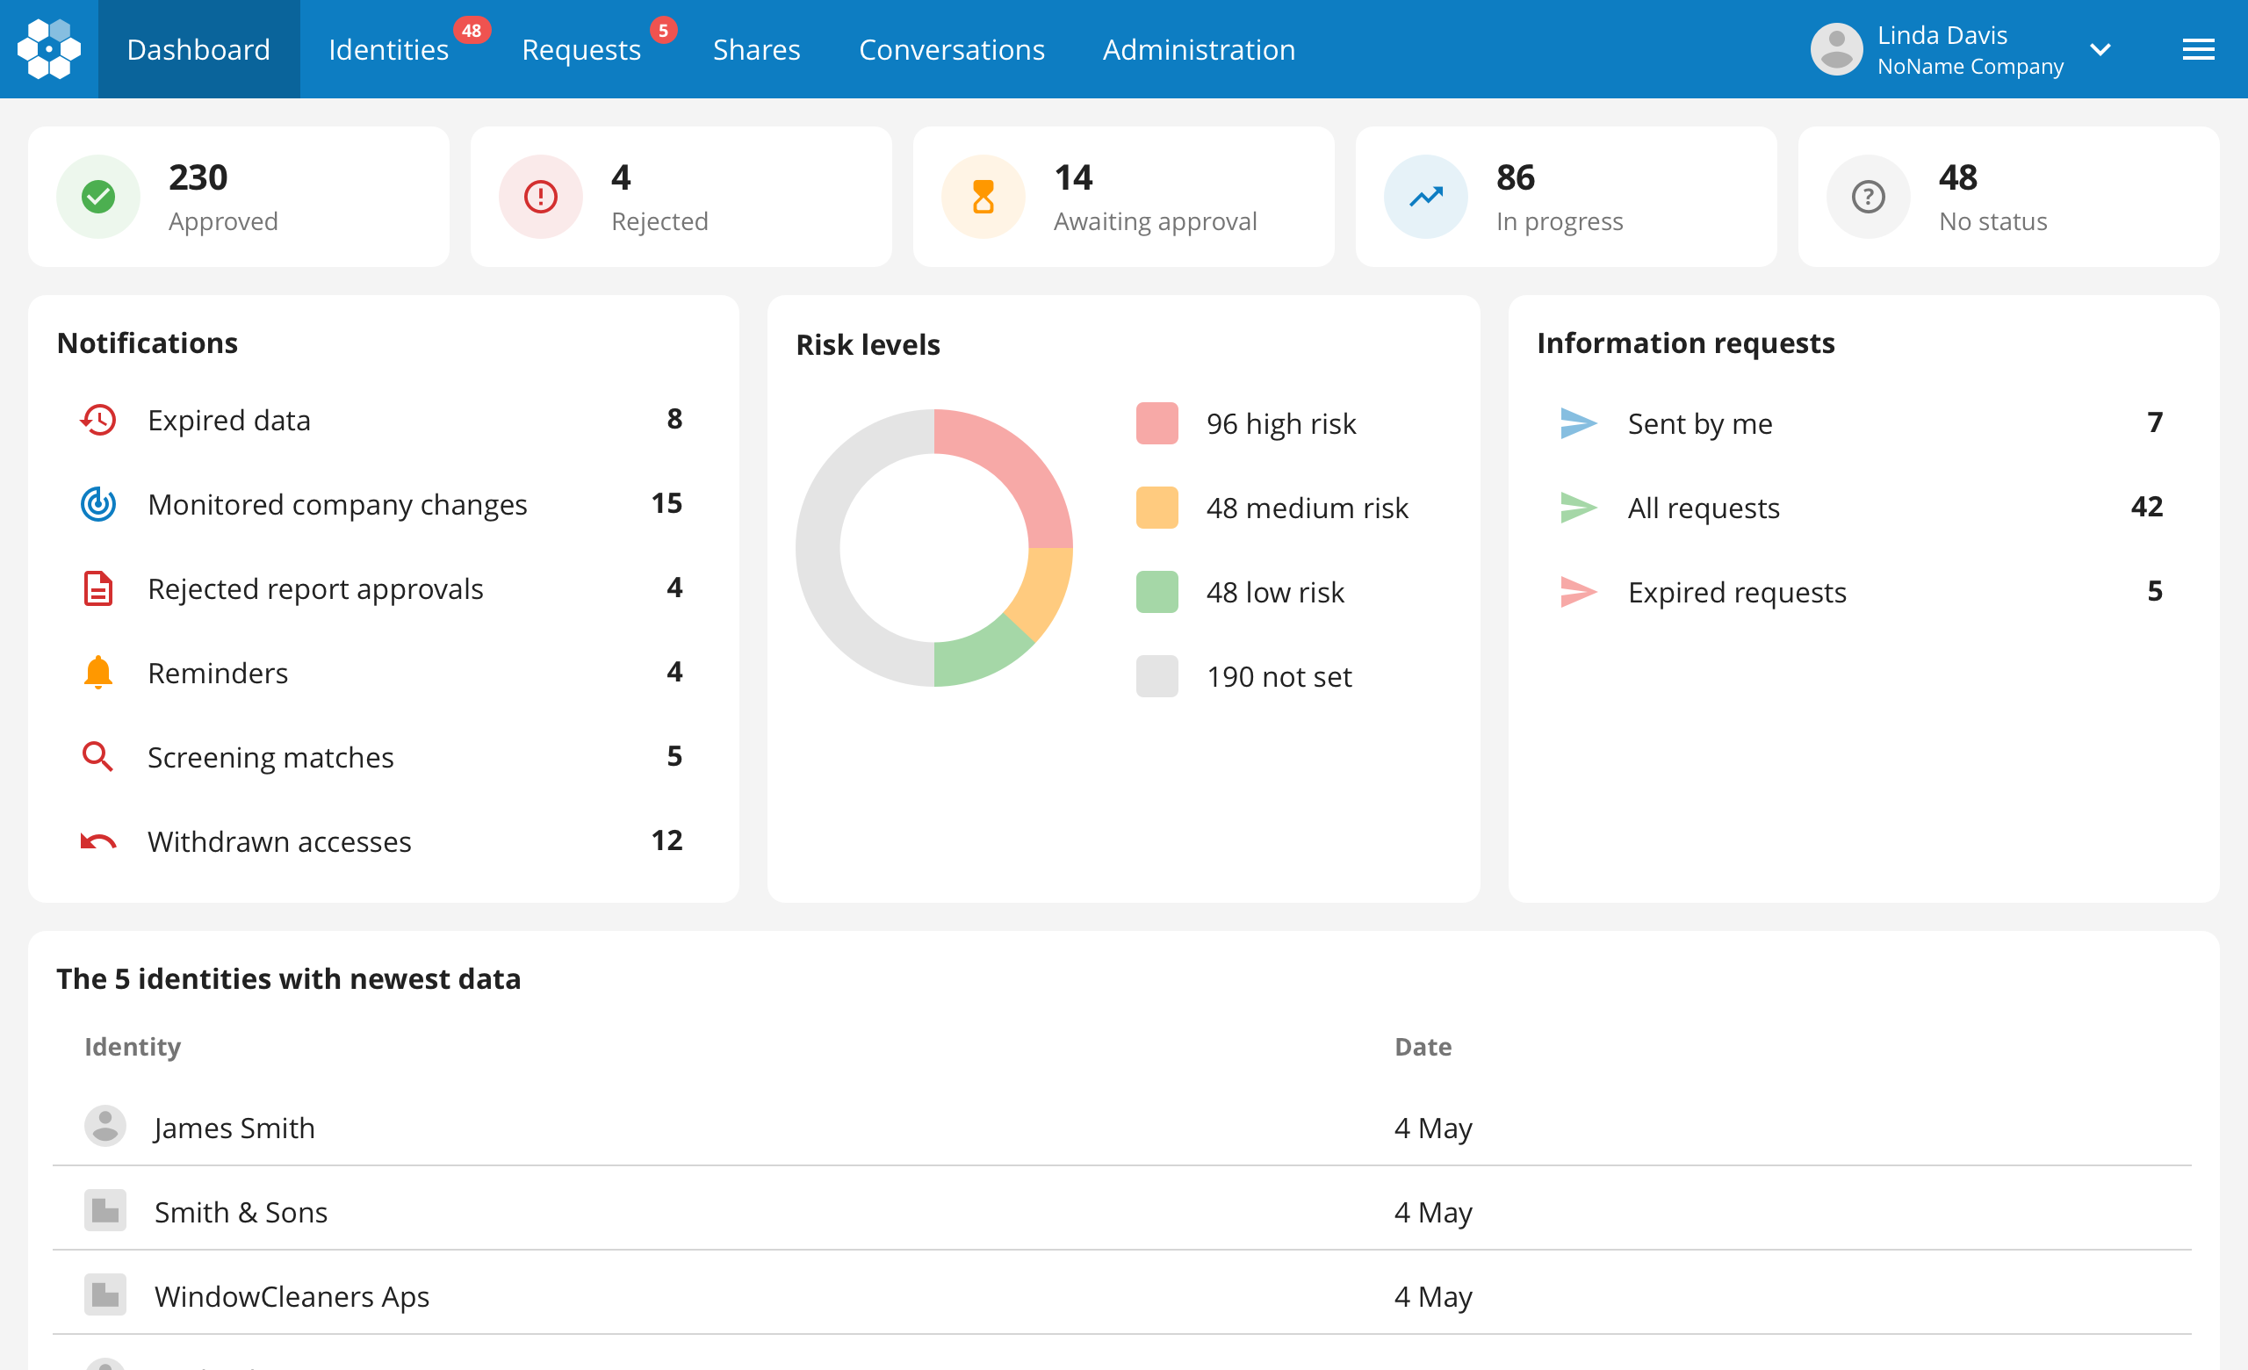Click the red Rejected exclamation icon
The width and height of the screenshot is (2248, 1370).
[x=540, y=197]
